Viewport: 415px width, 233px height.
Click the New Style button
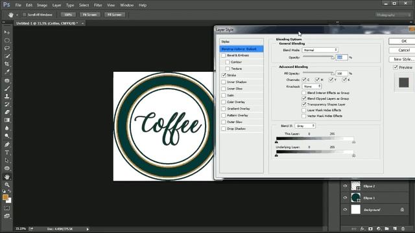[402, 59]
